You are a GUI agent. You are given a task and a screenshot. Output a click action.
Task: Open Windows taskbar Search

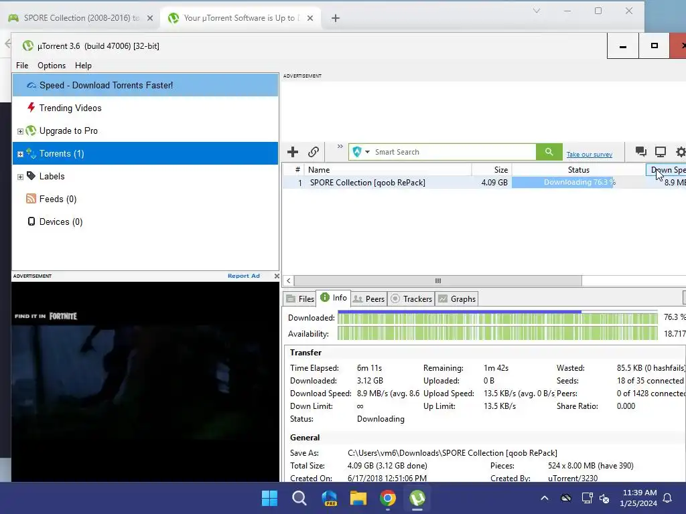299,498
